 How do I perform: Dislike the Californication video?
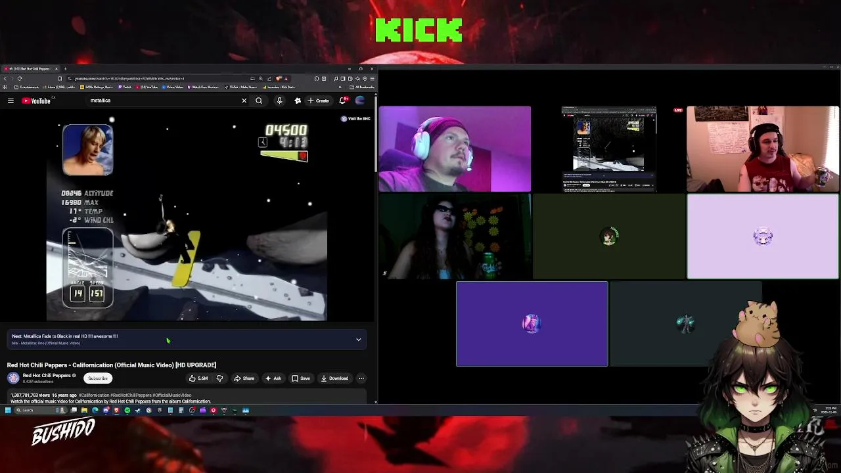pos(219,378)
